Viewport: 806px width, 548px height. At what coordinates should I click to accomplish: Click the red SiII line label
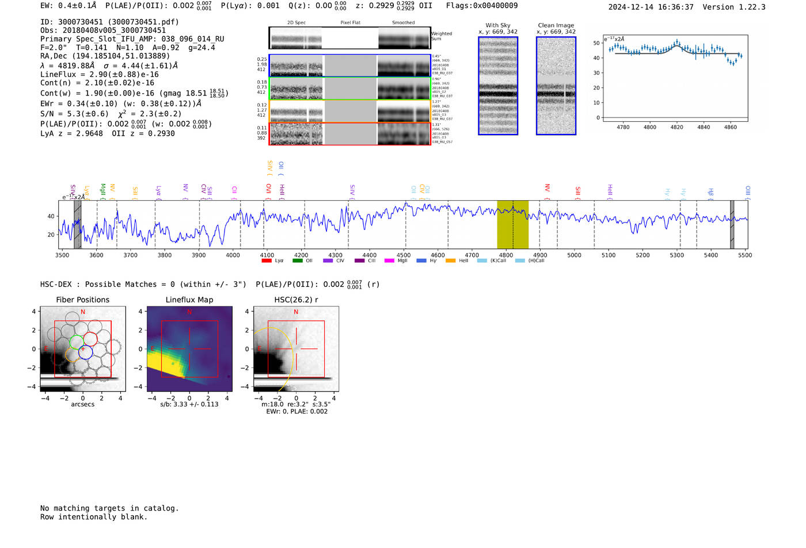pyautogui.click(x=578, y=191)
